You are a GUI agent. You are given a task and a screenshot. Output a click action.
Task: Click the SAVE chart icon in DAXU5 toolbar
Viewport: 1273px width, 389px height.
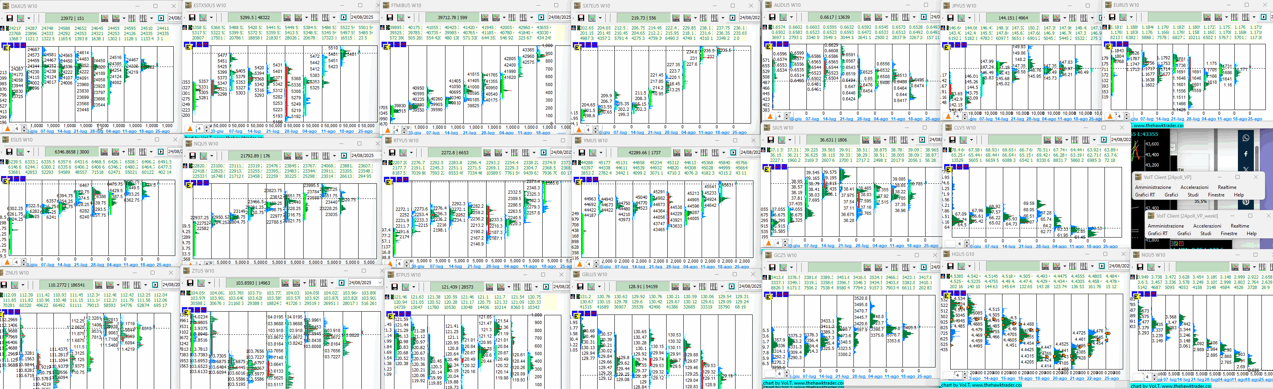click(105, 18)
